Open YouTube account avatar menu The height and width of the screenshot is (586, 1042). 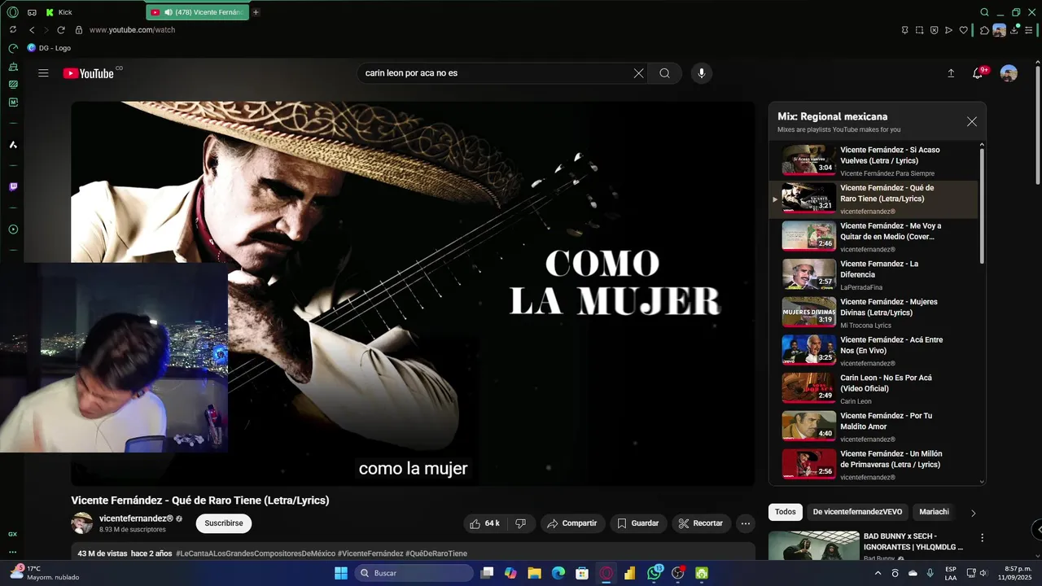tap(1009, 73)
